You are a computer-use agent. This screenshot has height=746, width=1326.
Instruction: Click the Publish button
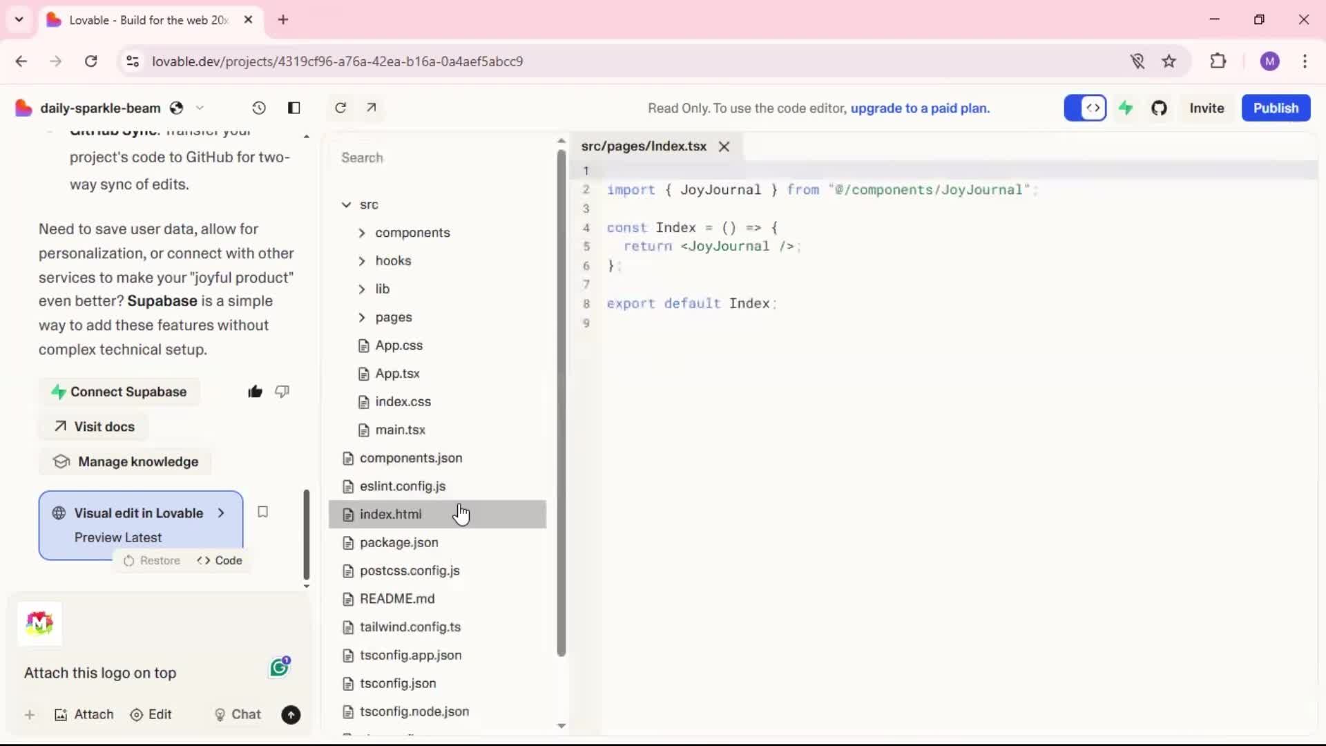click(x=1276, y=108)
